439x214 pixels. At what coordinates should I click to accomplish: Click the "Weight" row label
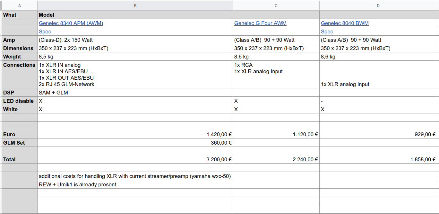click(20, 57)
